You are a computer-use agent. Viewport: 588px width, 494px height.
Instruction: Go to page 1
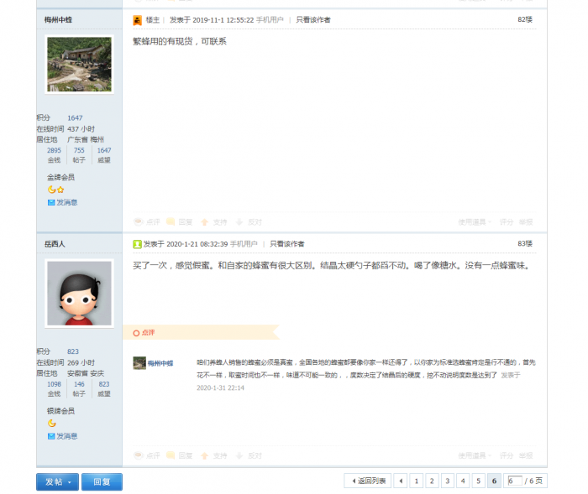[x=417, y=481]
